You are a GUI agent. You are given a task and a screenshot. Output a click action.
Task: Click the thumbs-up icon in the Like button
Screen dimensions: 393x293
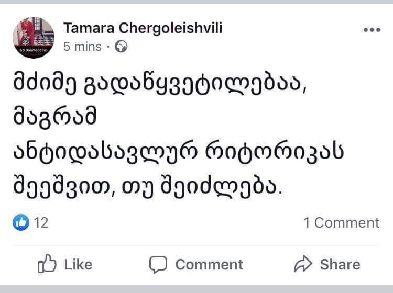tap(47, 264)
